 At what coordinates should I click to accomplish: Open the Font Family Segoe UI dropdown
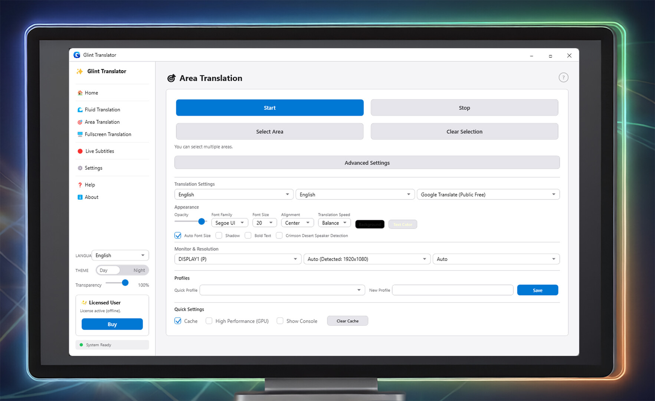click(230, 223)
